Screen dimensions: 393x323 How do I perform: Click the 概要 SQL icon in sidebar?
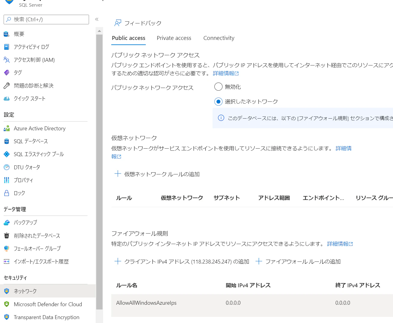pos(6,34)
